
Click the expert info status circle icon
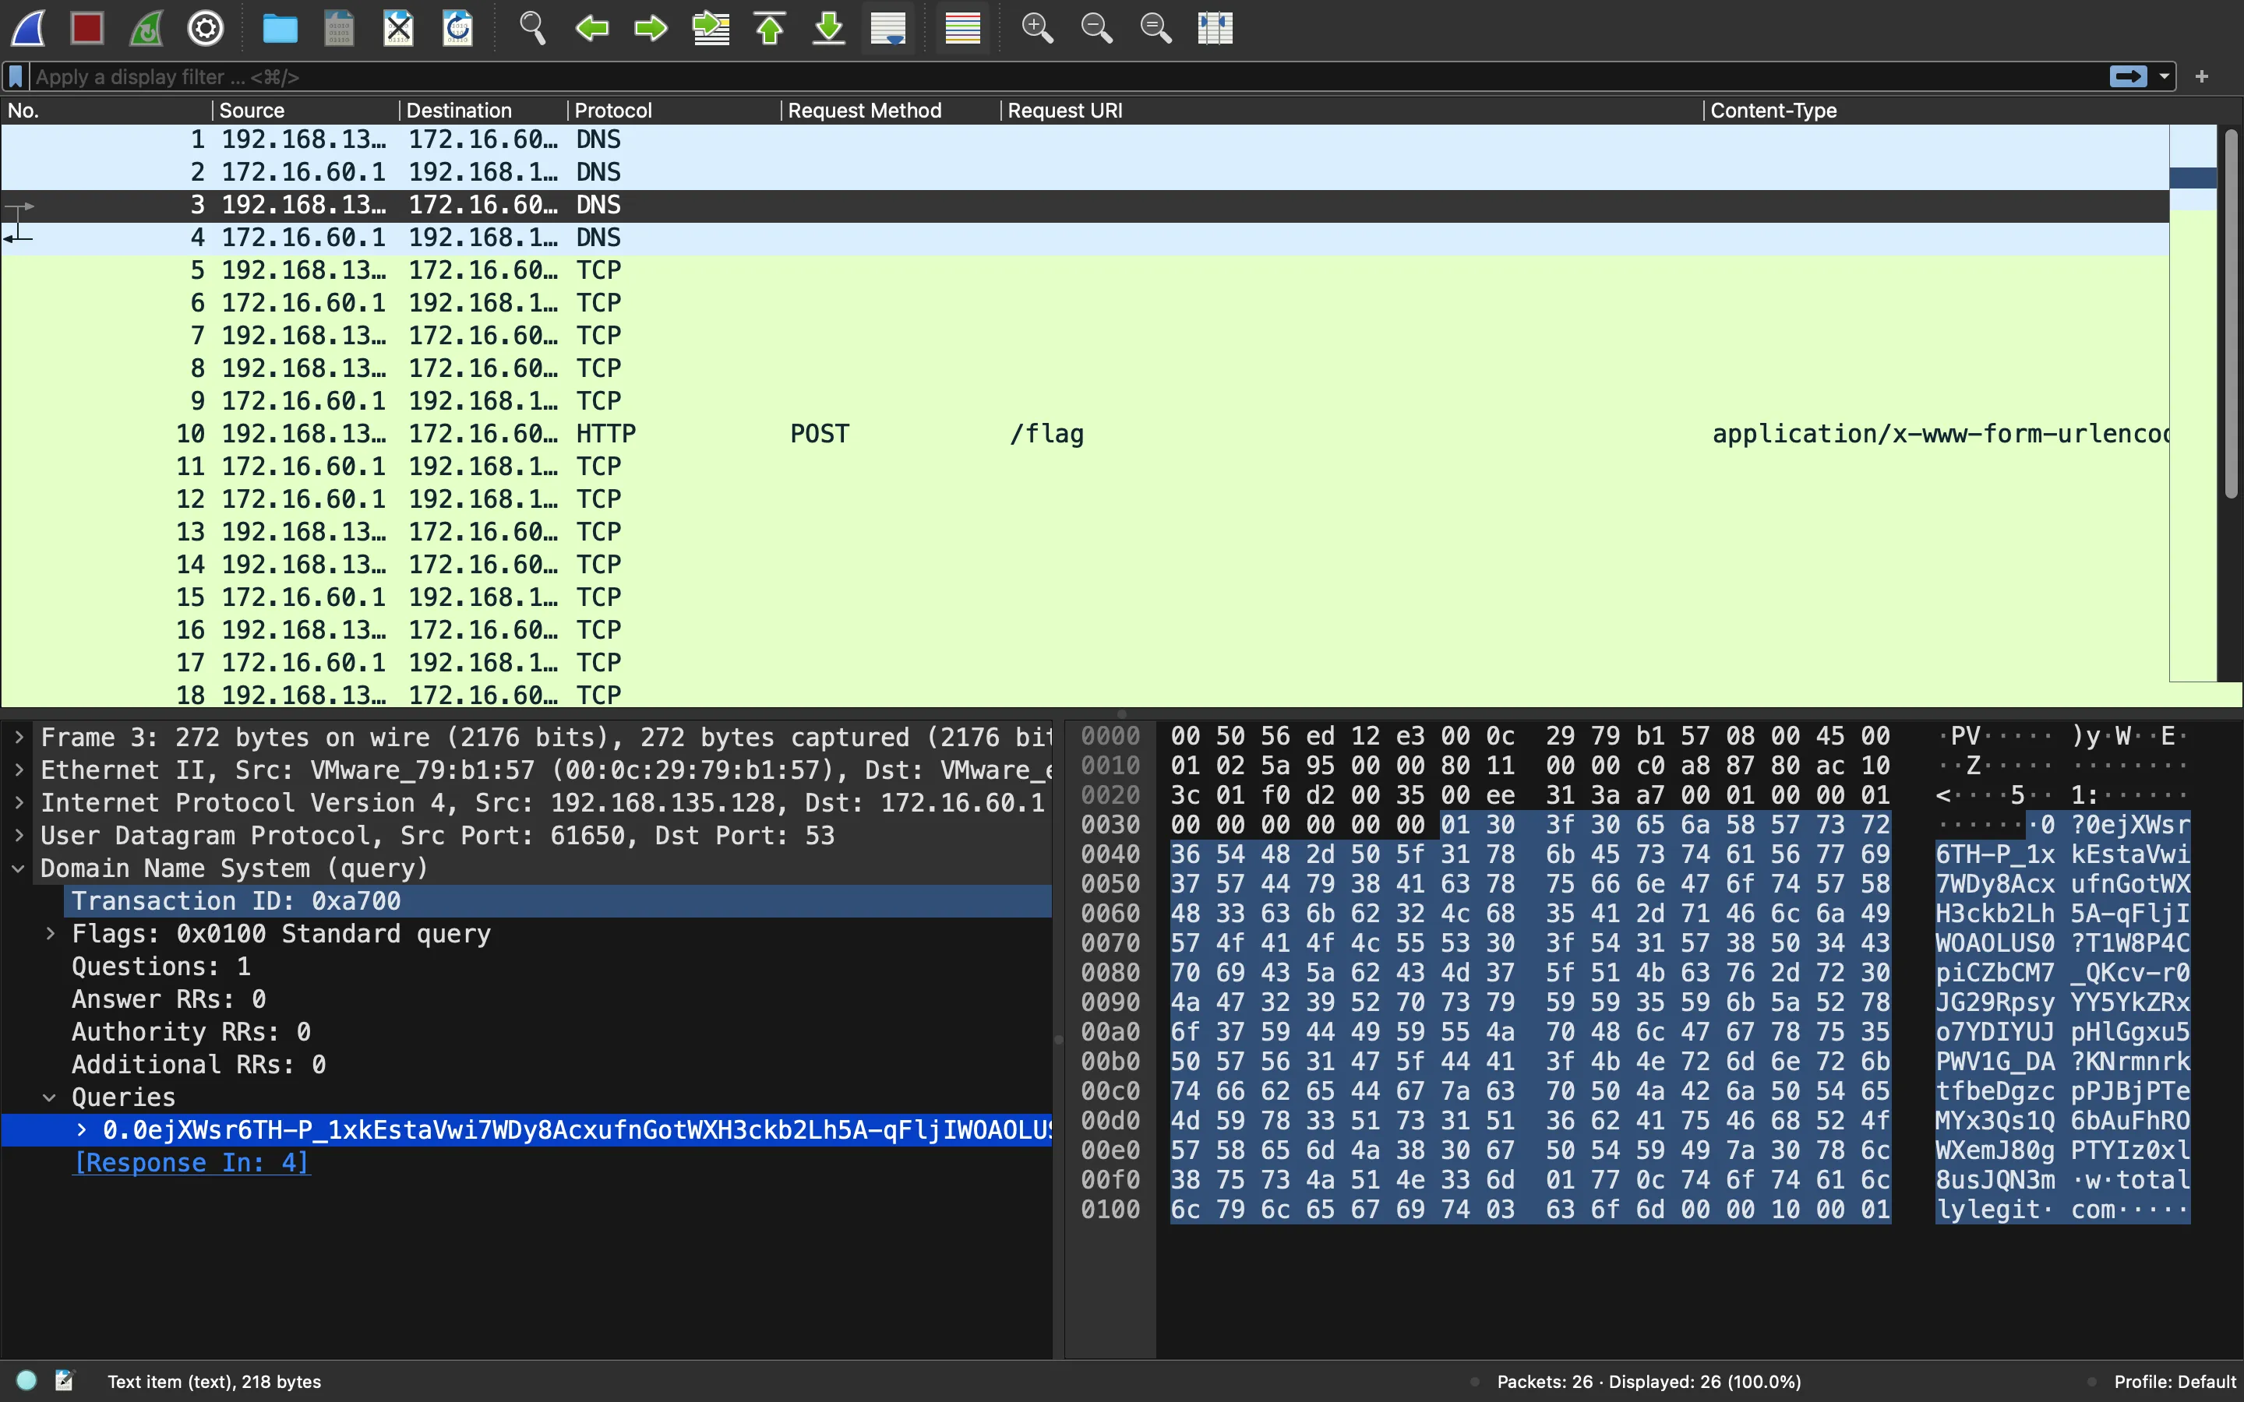pyautogui.click(x=27, y=1381)
